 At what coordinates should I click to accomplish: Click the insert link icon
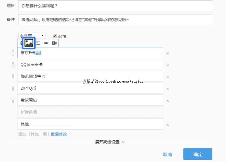[x=46, y=43]
